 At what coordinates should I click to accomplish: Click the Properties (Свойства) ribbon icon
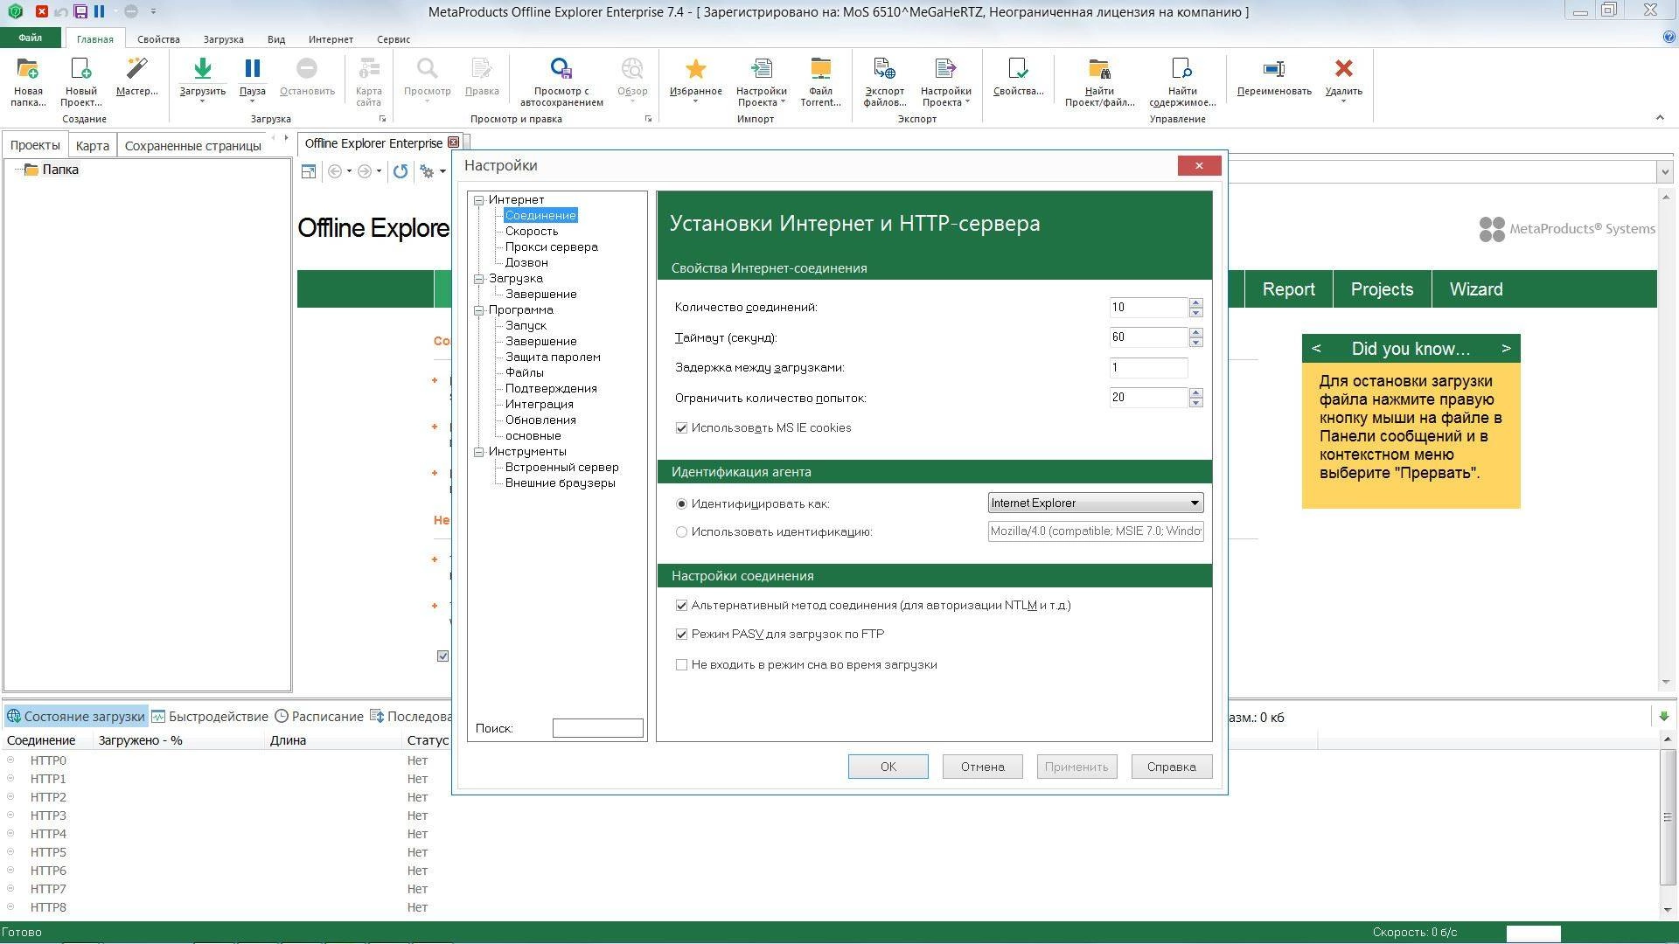[1018, 69]
